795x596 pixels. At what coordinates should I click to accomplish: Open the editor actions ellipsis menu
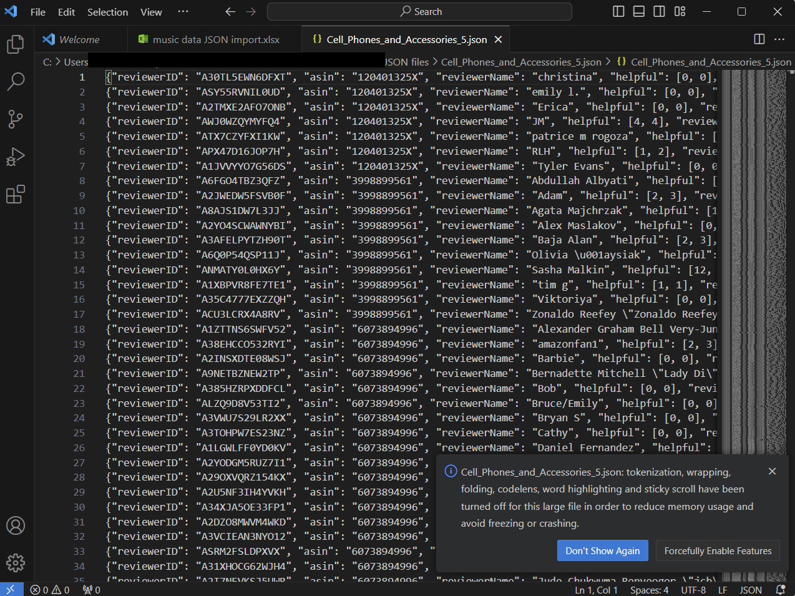click(x=779, y=39)
